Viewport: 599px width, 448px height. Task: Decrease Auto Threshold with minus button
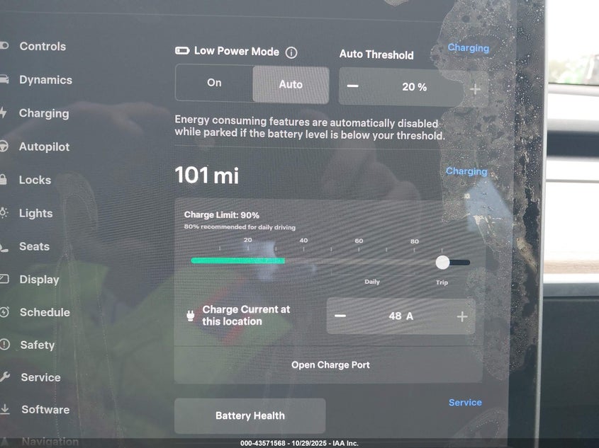[x=353, y=87]
